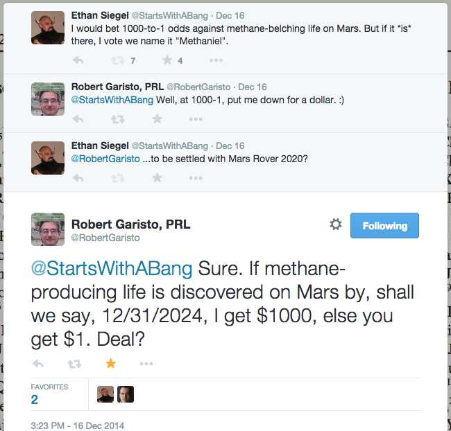Click the blue Following button
This screenshot has height=431, width=451.
[x=384, y=226]
